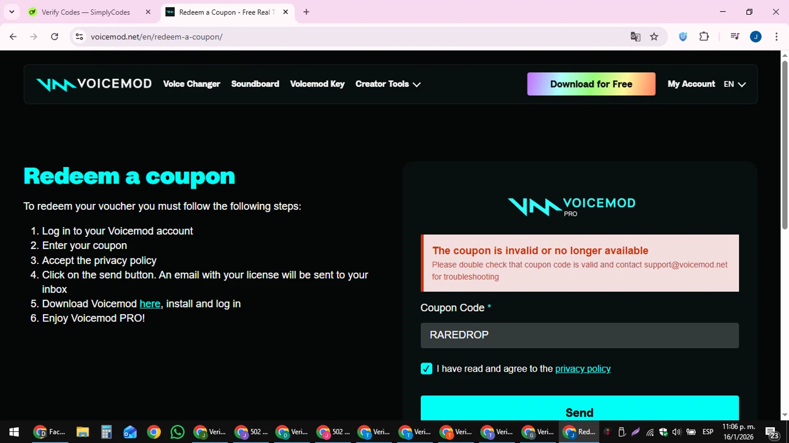Open the Chrome three-dot menu
789x443 pixels.
click(x=776, y=37)
